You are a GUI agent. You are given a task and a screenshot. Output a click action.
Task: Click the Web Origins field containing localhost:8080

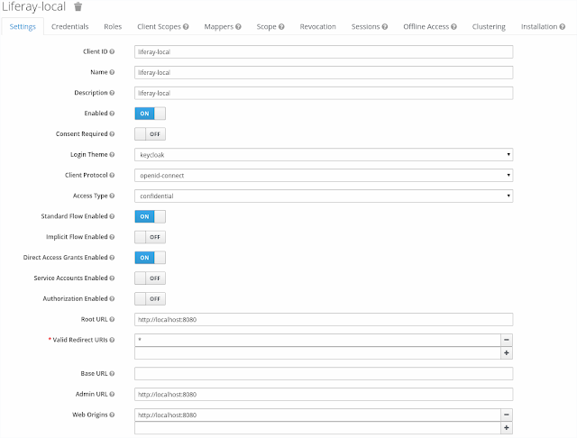[x=317, y=415]
